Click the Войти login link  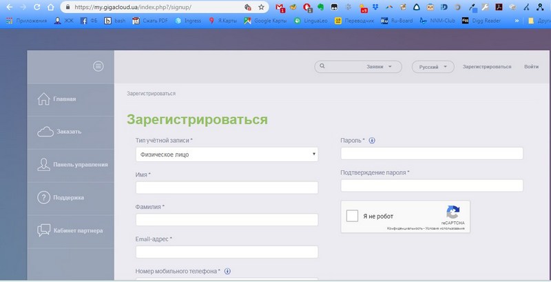(x=531, y=66)
